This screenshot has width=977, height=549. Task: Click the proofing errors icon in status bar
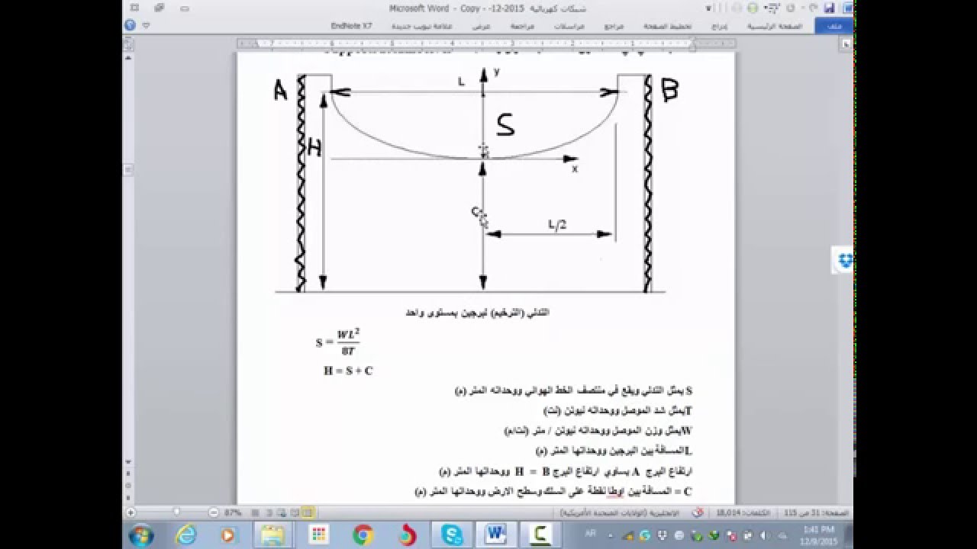click(x=696, y=512)
